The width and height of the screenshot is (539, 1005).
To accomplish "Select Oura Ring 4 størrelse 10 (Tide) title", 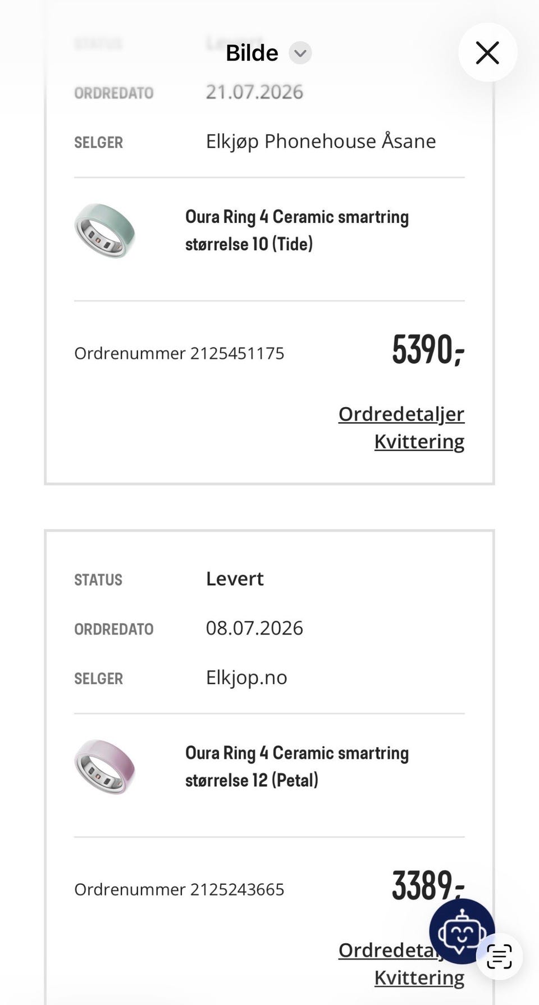I will 297,230.
